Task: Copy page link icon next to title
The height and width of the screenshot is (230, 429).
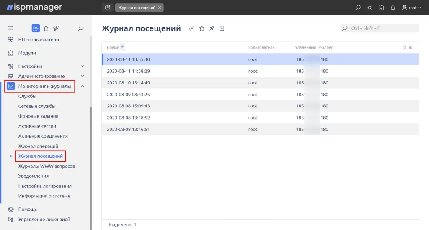Action: click(192, 28)
